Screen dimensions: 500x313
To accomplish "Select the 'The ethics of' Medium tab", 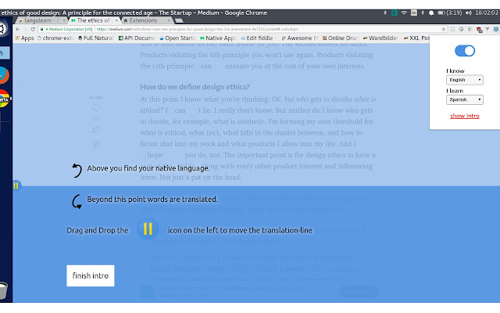I will coord(93,20).
